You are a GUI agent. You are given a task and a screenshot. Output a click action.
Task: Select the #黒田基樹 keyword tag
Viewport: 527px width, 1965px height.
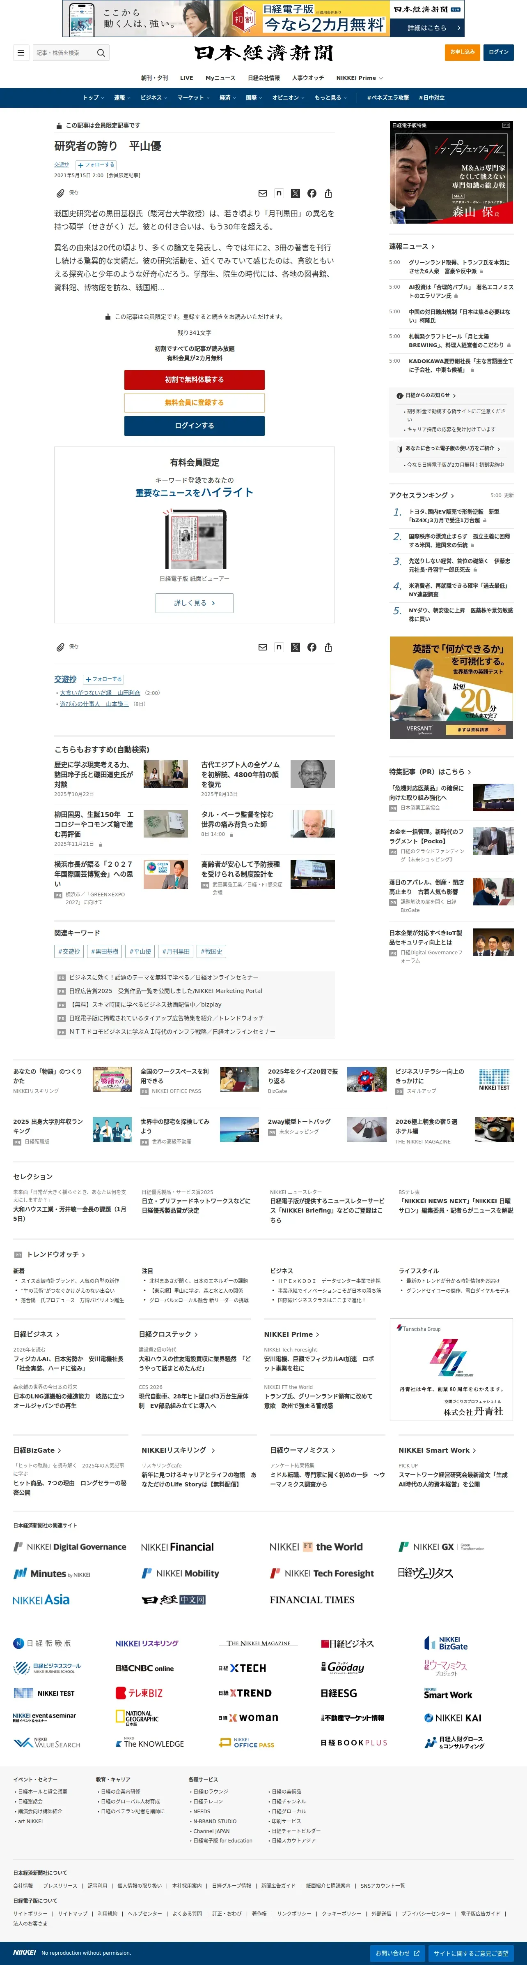(x=104, y=952)
